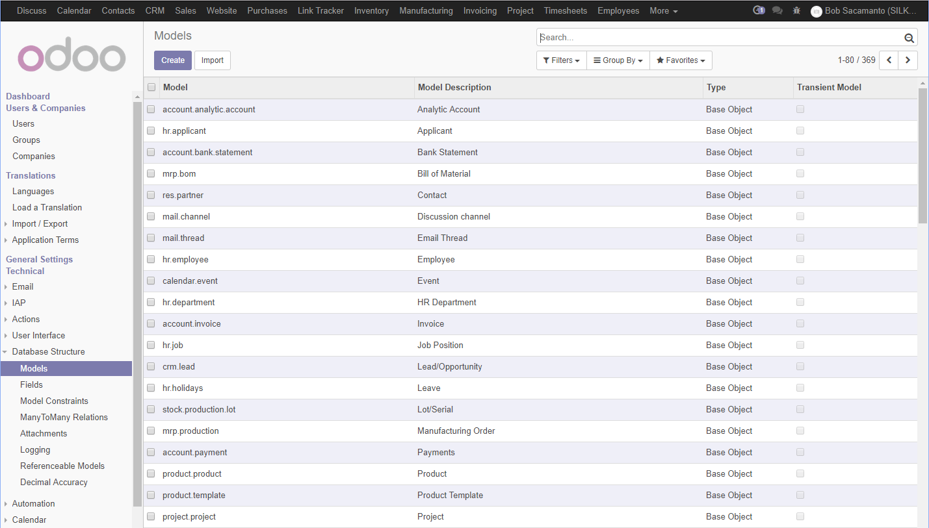The width and height of the screenshot is (929, 528).
Task: Click the models list vertical scrollbar thumb
Action: click(922, 156)
